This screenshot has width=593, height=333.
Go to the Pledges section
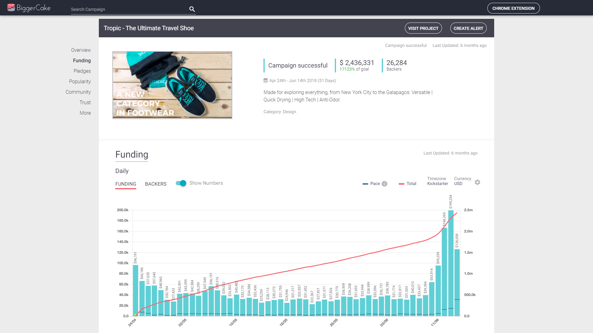coord(82,71)
